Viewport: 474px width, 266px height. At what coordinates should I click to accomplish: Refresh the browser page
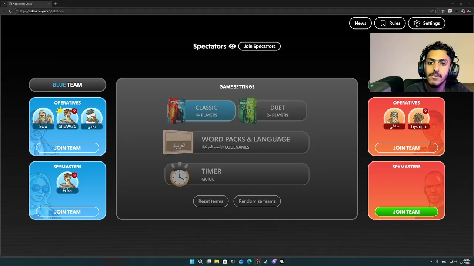tap(10, 11)
